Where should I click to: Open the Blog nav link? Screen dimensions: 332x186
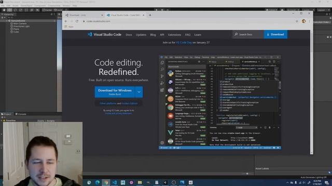coord(153,35)
